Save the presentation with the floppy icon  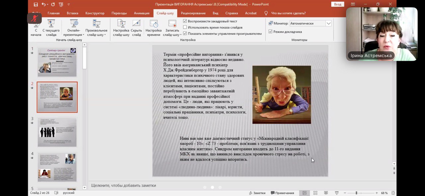36,5
